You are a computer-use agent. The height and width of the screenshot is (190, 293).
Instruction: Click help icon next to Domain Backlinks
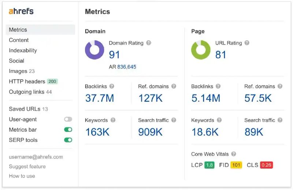click(x=112, y=86)
